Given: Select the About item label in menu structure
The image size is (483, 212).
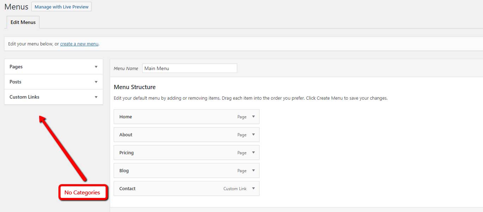Looking at the screenshot, I should click(126, 135).
